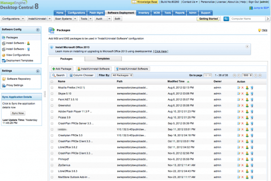
Task: Expand the Audit dropdown arrow
Action: [x=109, y=19]
